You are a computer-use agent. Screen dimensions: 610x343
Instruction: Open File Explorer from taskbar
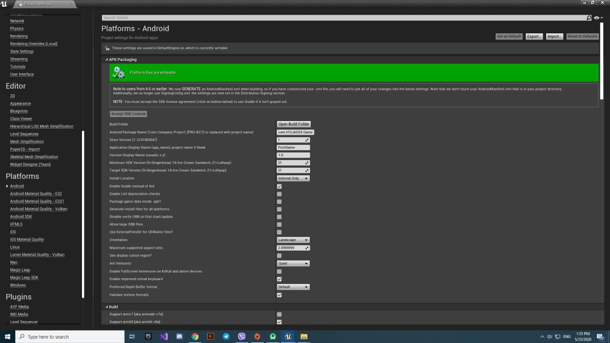(x=304, y=336)
